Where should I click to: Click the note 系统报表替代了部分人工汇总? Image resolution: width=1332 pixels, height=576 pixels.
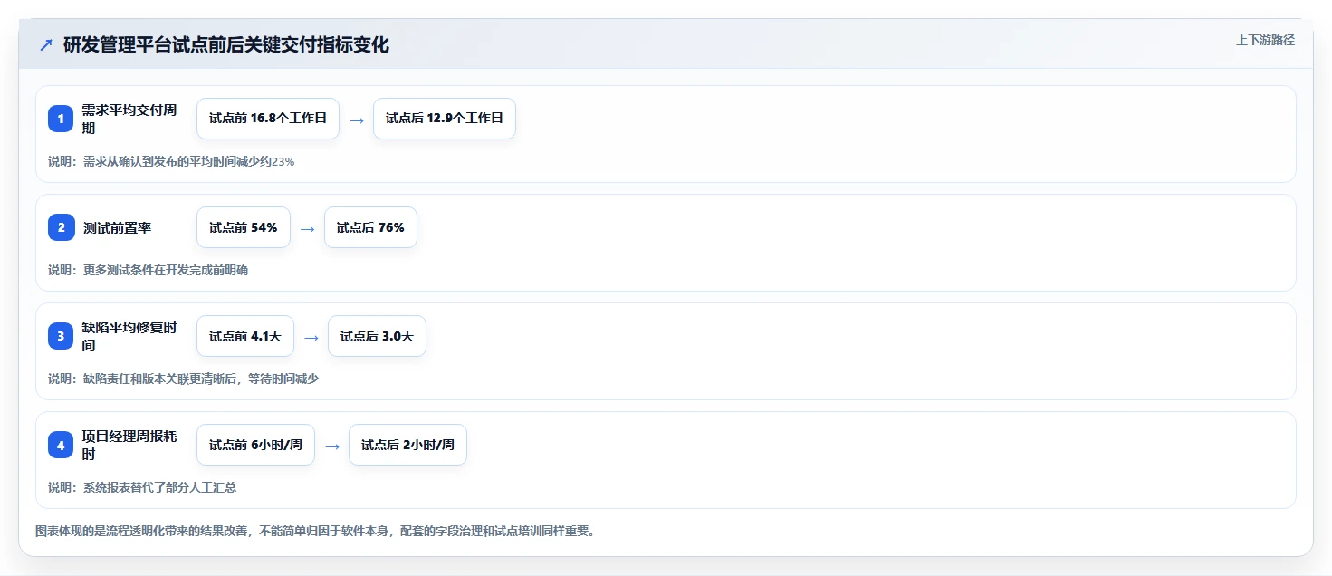pyautogui.click(x=142, y=487)
